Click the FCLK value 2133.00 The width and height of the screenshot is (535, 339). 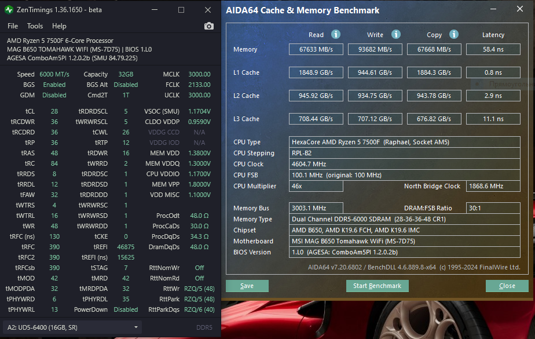coord(199,85)
